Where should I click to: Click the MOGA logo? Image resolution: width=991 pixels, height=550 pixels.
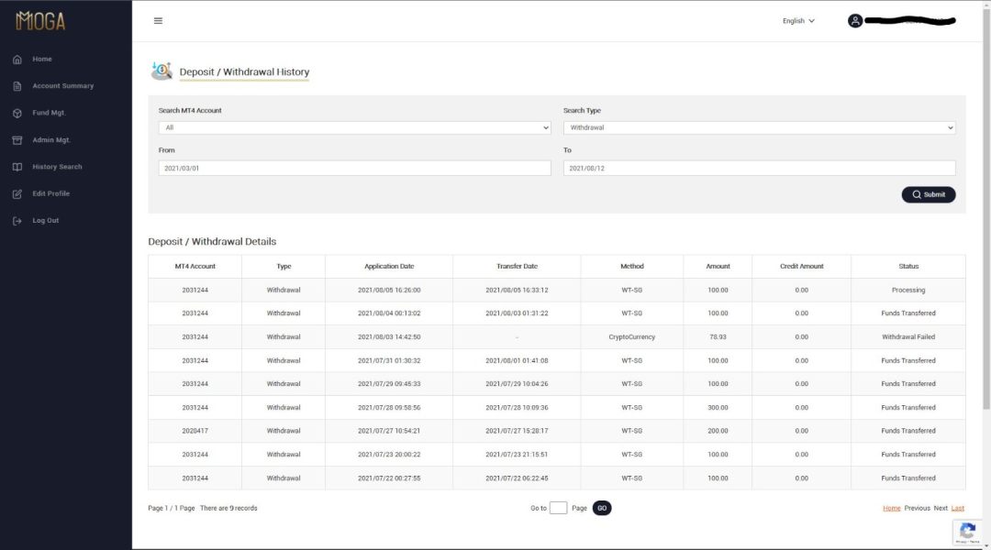pyautogui.click(x=40, y=21)
